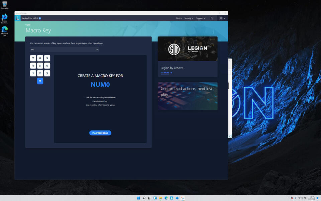The image size is (321, 201).
Task: Open the blue notification badge
Action: 318,198
